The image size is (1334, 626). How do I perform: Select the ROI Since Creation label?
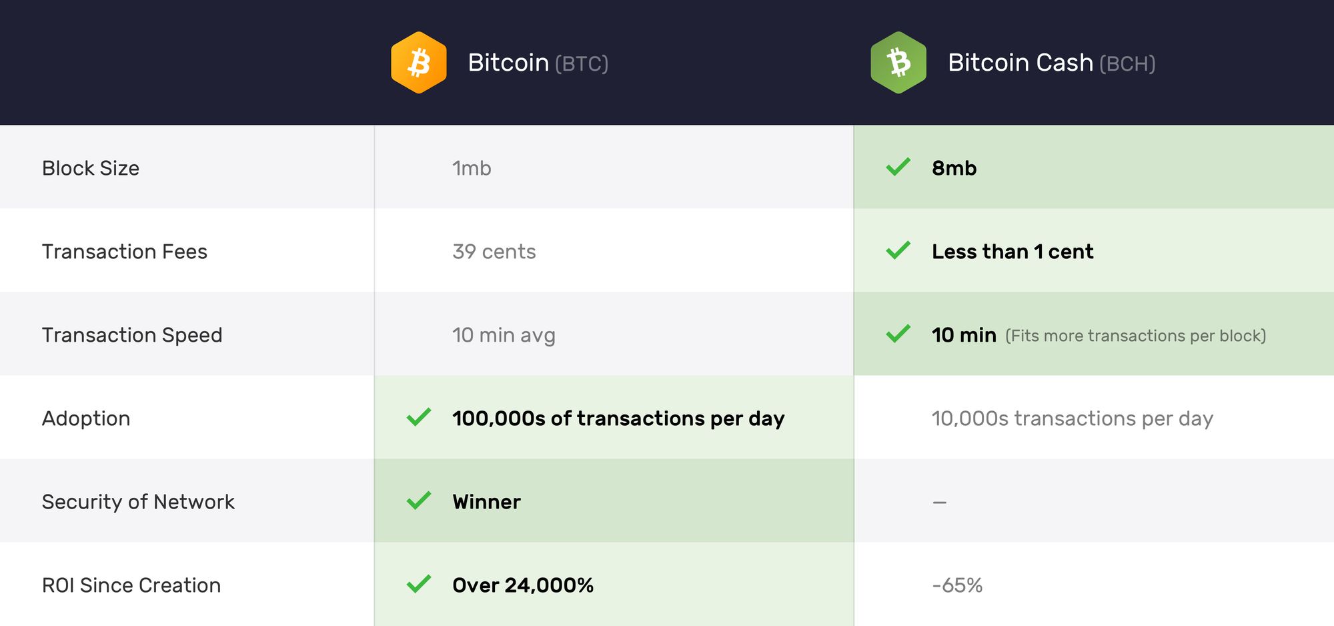click(131, 585)
